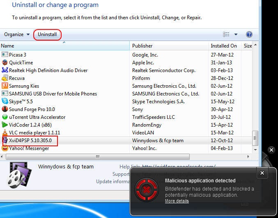Viewport: 278px width, 218px height.
Task: Click publisher cell Piriform
Action: pos(141,78)
